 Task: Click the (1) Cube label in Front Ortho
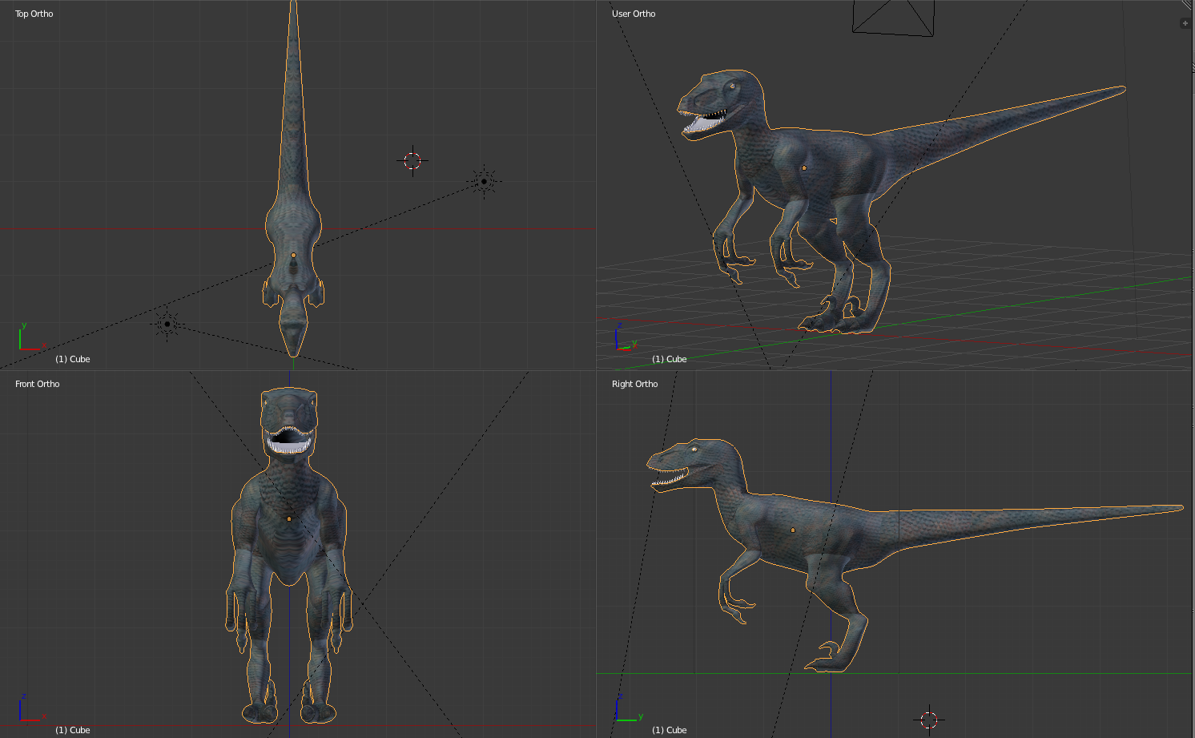coord(73,730)
